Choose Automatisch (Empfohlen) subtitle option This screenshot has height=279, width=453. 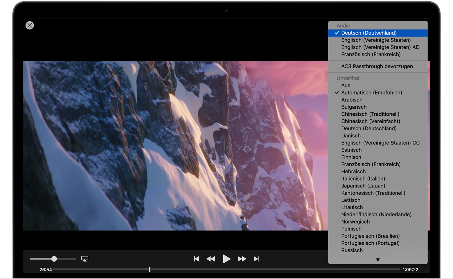tap(371, 93)
